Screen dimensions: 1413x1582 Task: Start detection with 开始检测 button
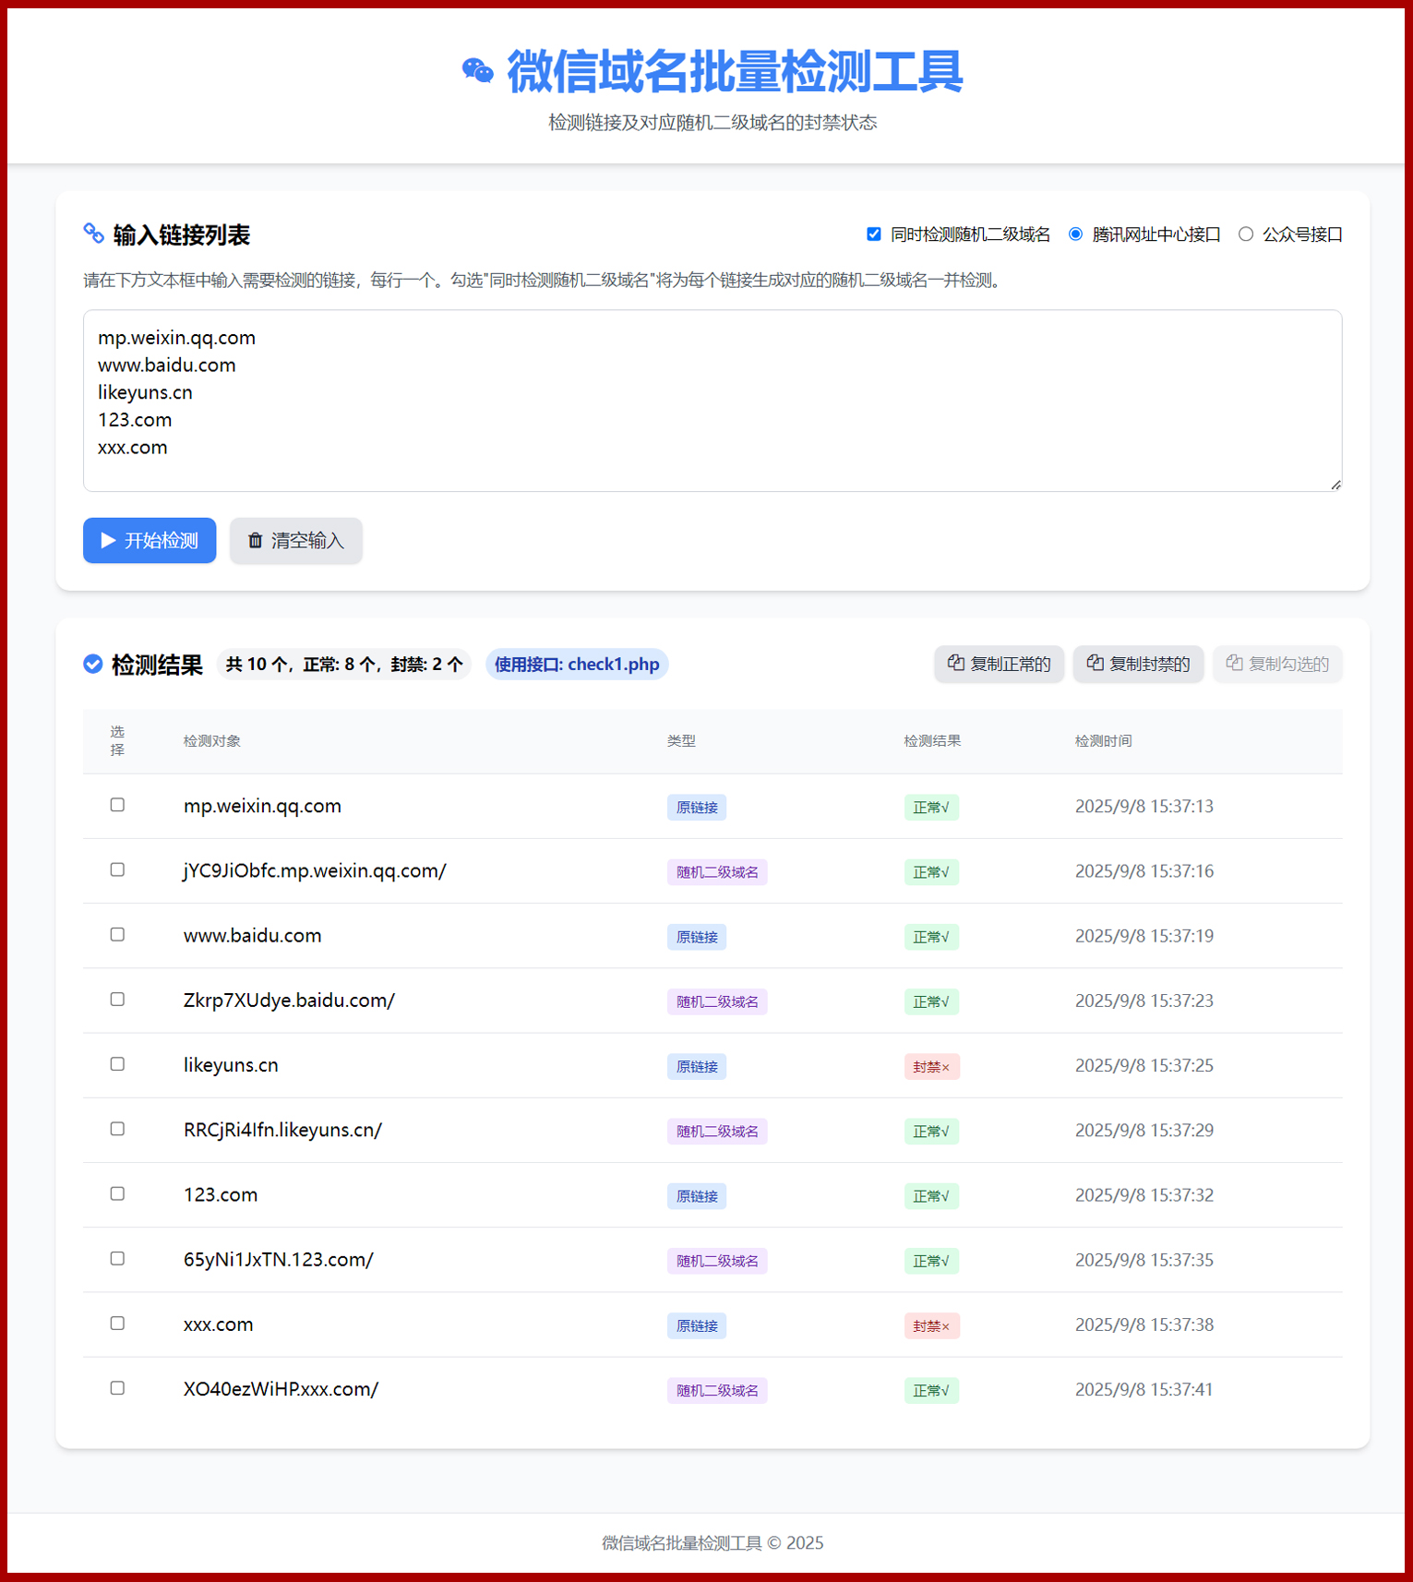click(150, 540)
